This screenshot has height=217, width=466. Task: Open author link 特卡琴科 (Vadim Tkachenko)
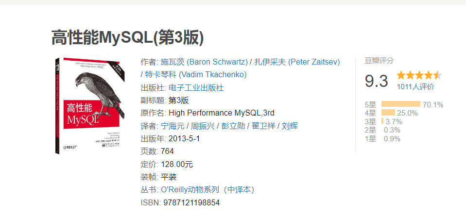click(195, 75)
